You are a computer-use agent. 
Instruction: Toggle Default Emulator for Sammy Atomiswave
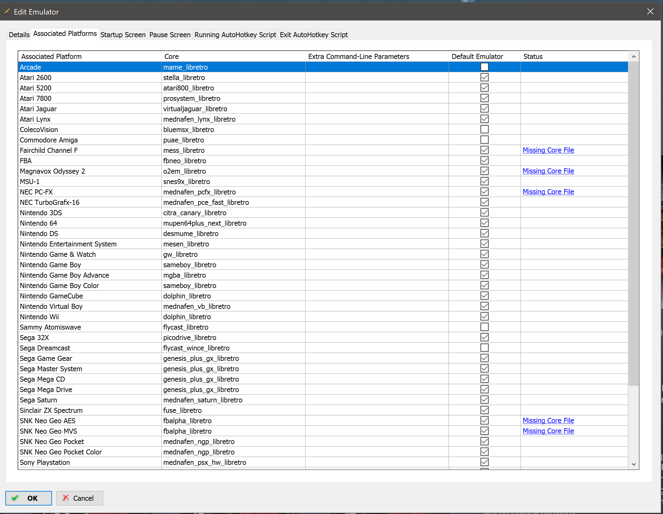point(485,327)
